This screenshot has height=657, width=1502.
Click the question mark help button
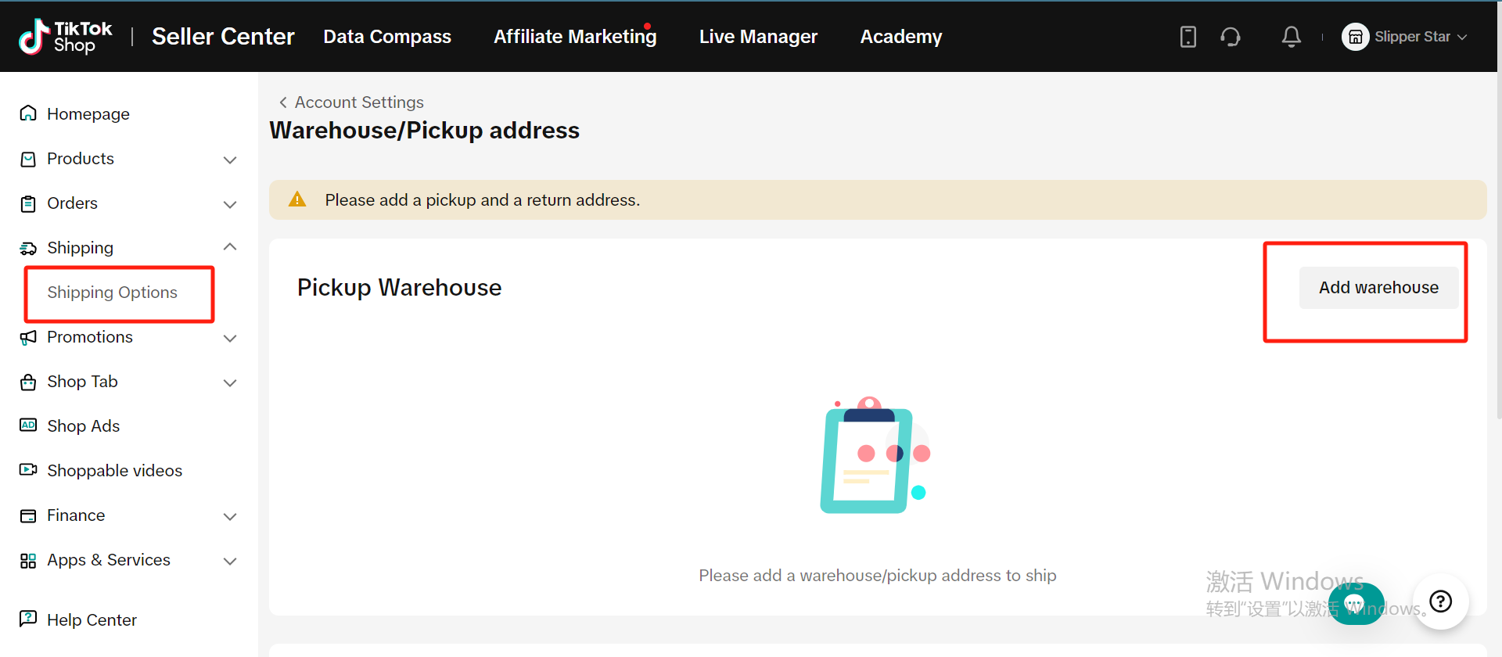[x=1440, y=601]
